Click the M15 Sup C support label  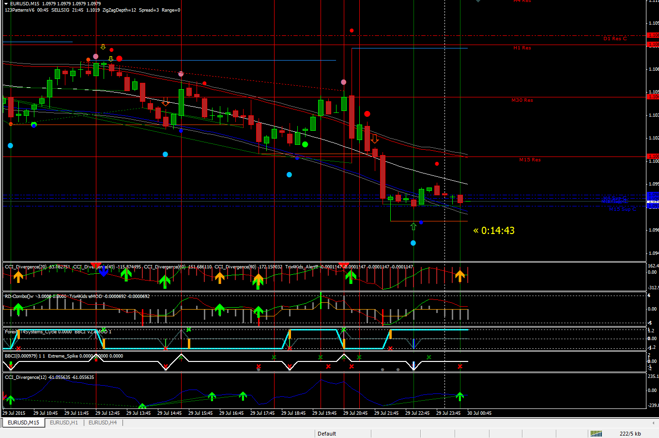(x=623, y=209)
